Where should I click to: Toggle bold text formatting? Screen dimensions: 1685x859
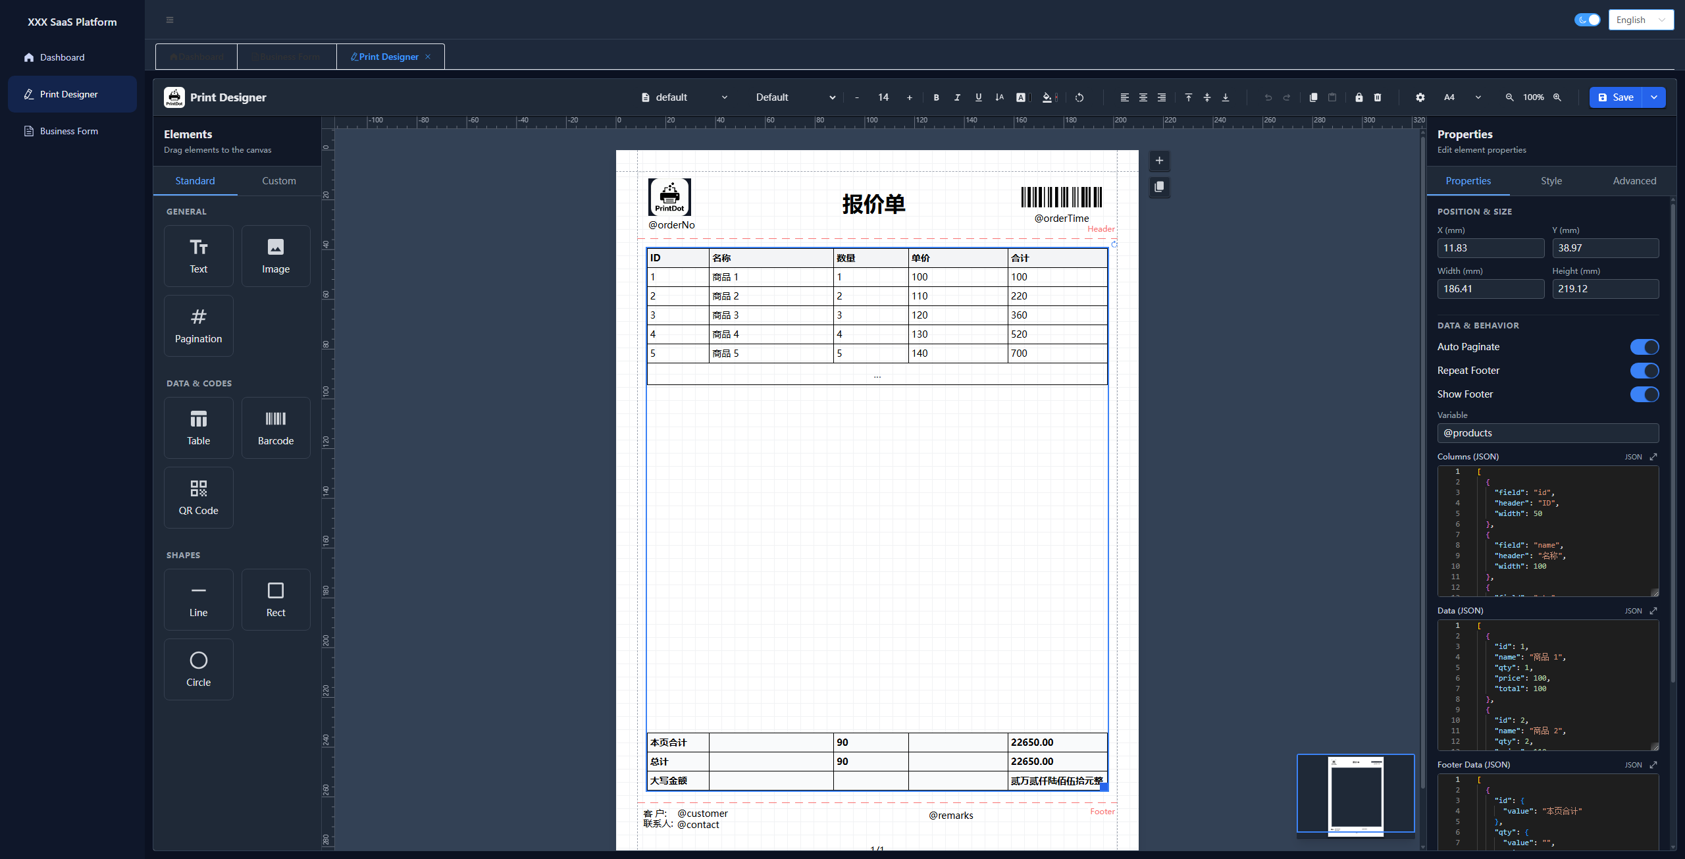tap(936, 97)
